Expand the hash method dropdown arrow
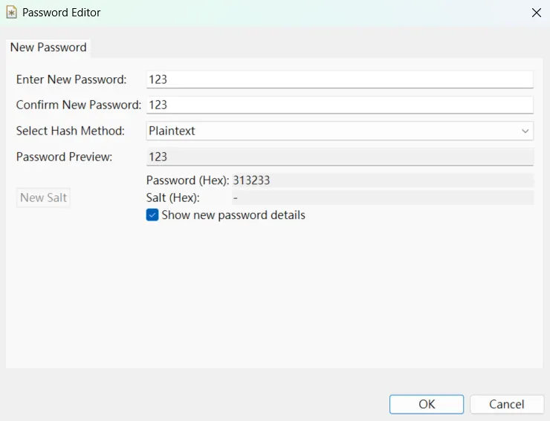This screenshot has width=550, height=421. [x=525, y=131]
